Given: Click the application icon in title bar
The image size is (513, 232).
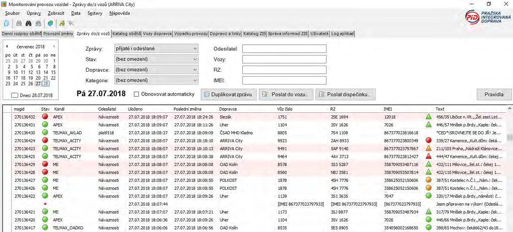Looking at the screenshot, I should tap(5, 5).
